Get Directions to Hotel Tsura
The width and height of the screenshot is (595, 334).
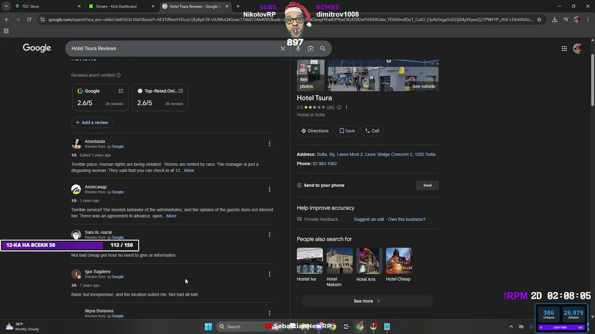coord(315,131)
